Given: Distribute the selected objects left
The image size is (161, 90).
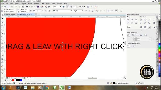Looking at the screenshot, I should tap(141, 20).
